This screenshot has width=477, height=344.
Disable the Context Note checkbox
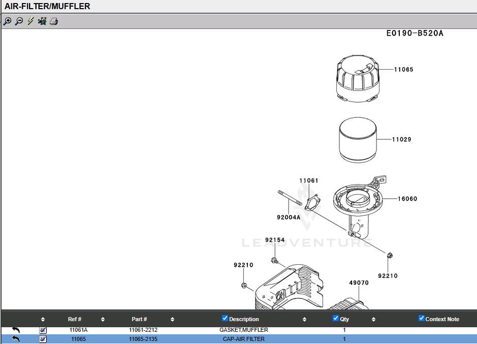click(422, 319)
